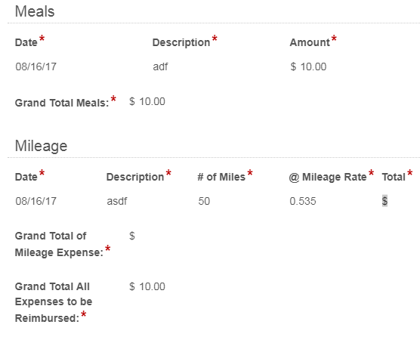Select the Mileage date value 08/16/17
The width and height of the screenshot is (420, 340).
36,201
